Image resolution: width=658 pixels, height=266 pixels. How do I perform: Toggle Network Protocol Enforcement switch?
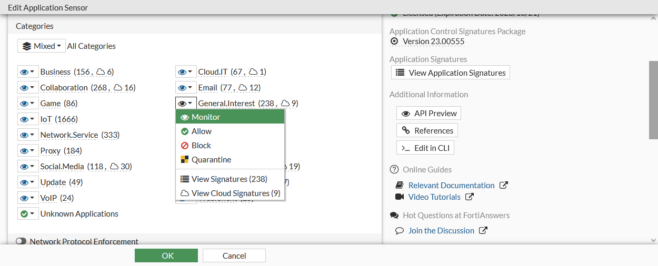21,241
